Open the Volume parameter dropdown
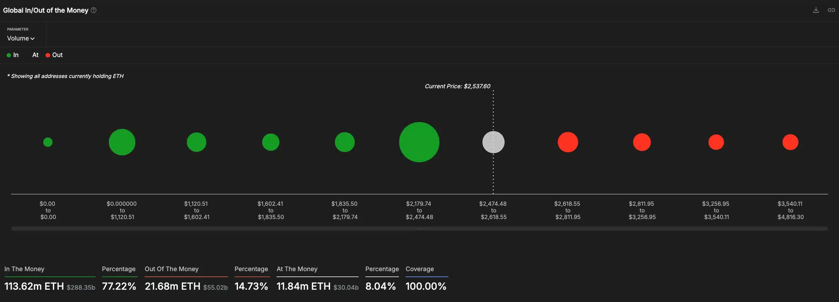The height and width of the screenshot is (302, 839). (21, 38)
